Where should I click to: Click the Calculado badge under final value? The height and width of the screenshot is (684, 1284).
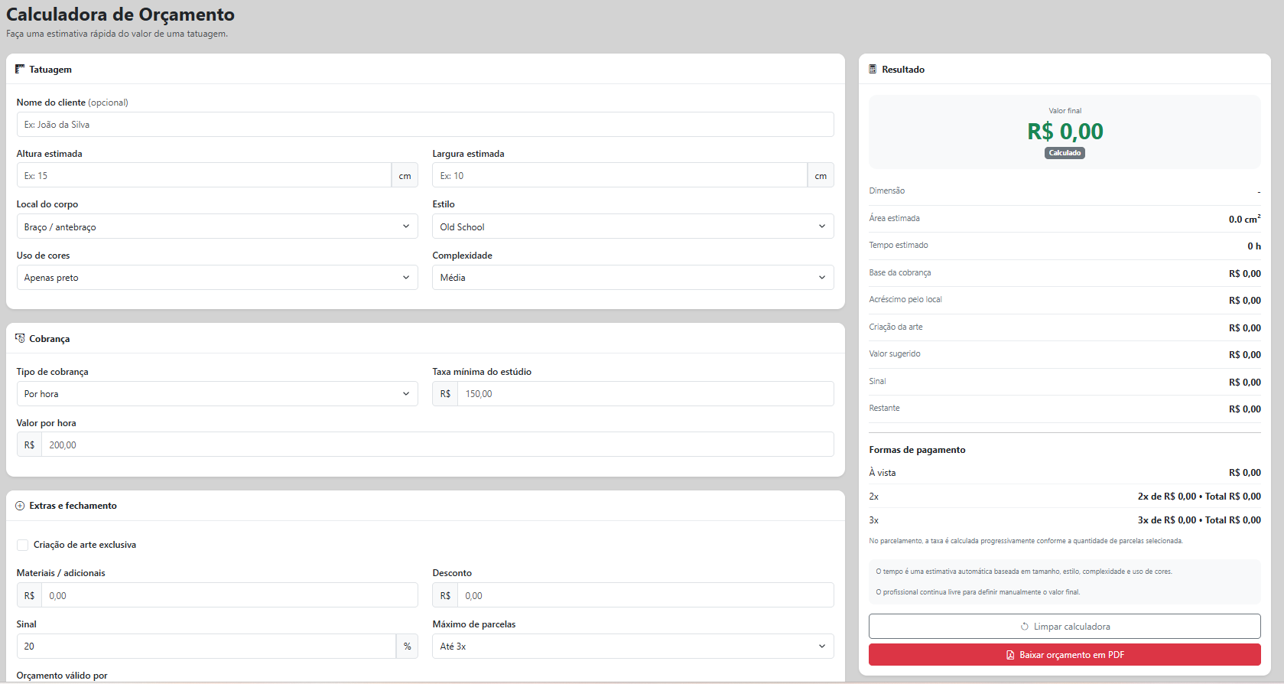click(x=1065, y=153)
